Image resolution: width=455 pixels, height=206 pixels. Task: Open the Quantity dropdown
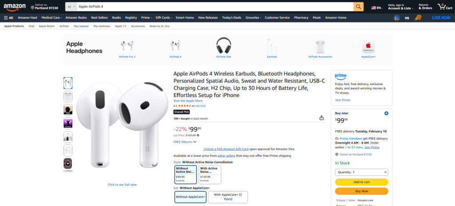click(362, 172)
